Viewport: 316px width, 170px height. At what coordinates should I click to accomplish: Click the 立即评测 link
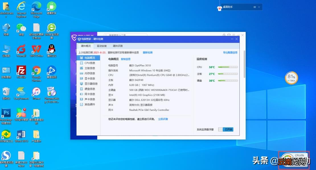click(163, 119)
